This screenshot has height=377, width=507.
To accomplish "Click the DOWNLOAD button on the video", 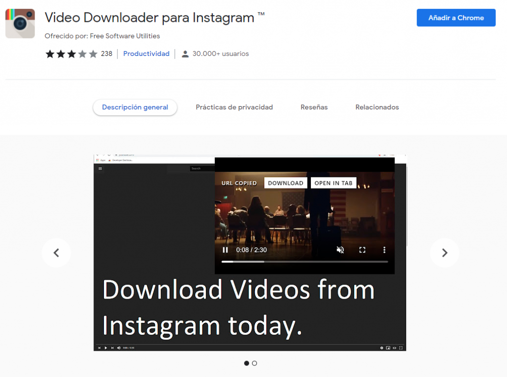I will click(x=286, y=183).
